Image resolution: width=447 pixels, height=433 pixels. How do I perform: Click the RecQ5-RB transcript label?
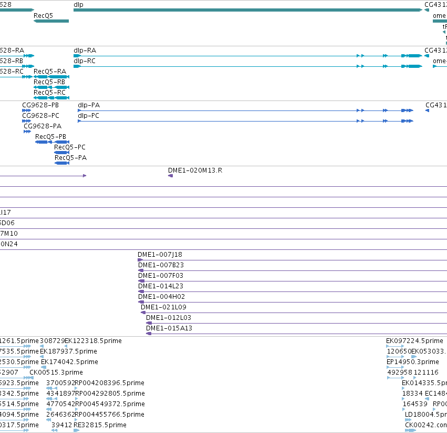coord(49,82)
